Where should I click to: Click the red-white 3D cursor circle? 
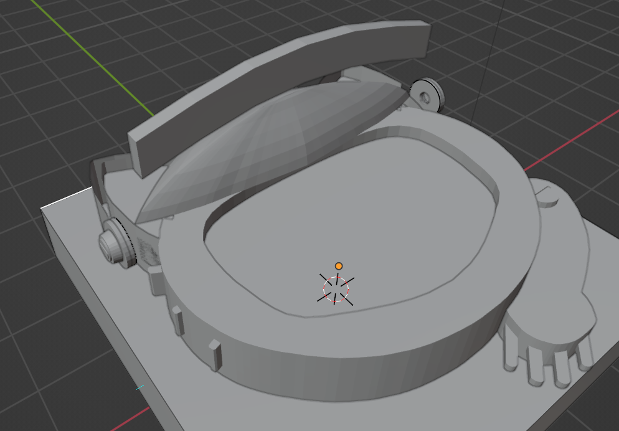point(336,290)
